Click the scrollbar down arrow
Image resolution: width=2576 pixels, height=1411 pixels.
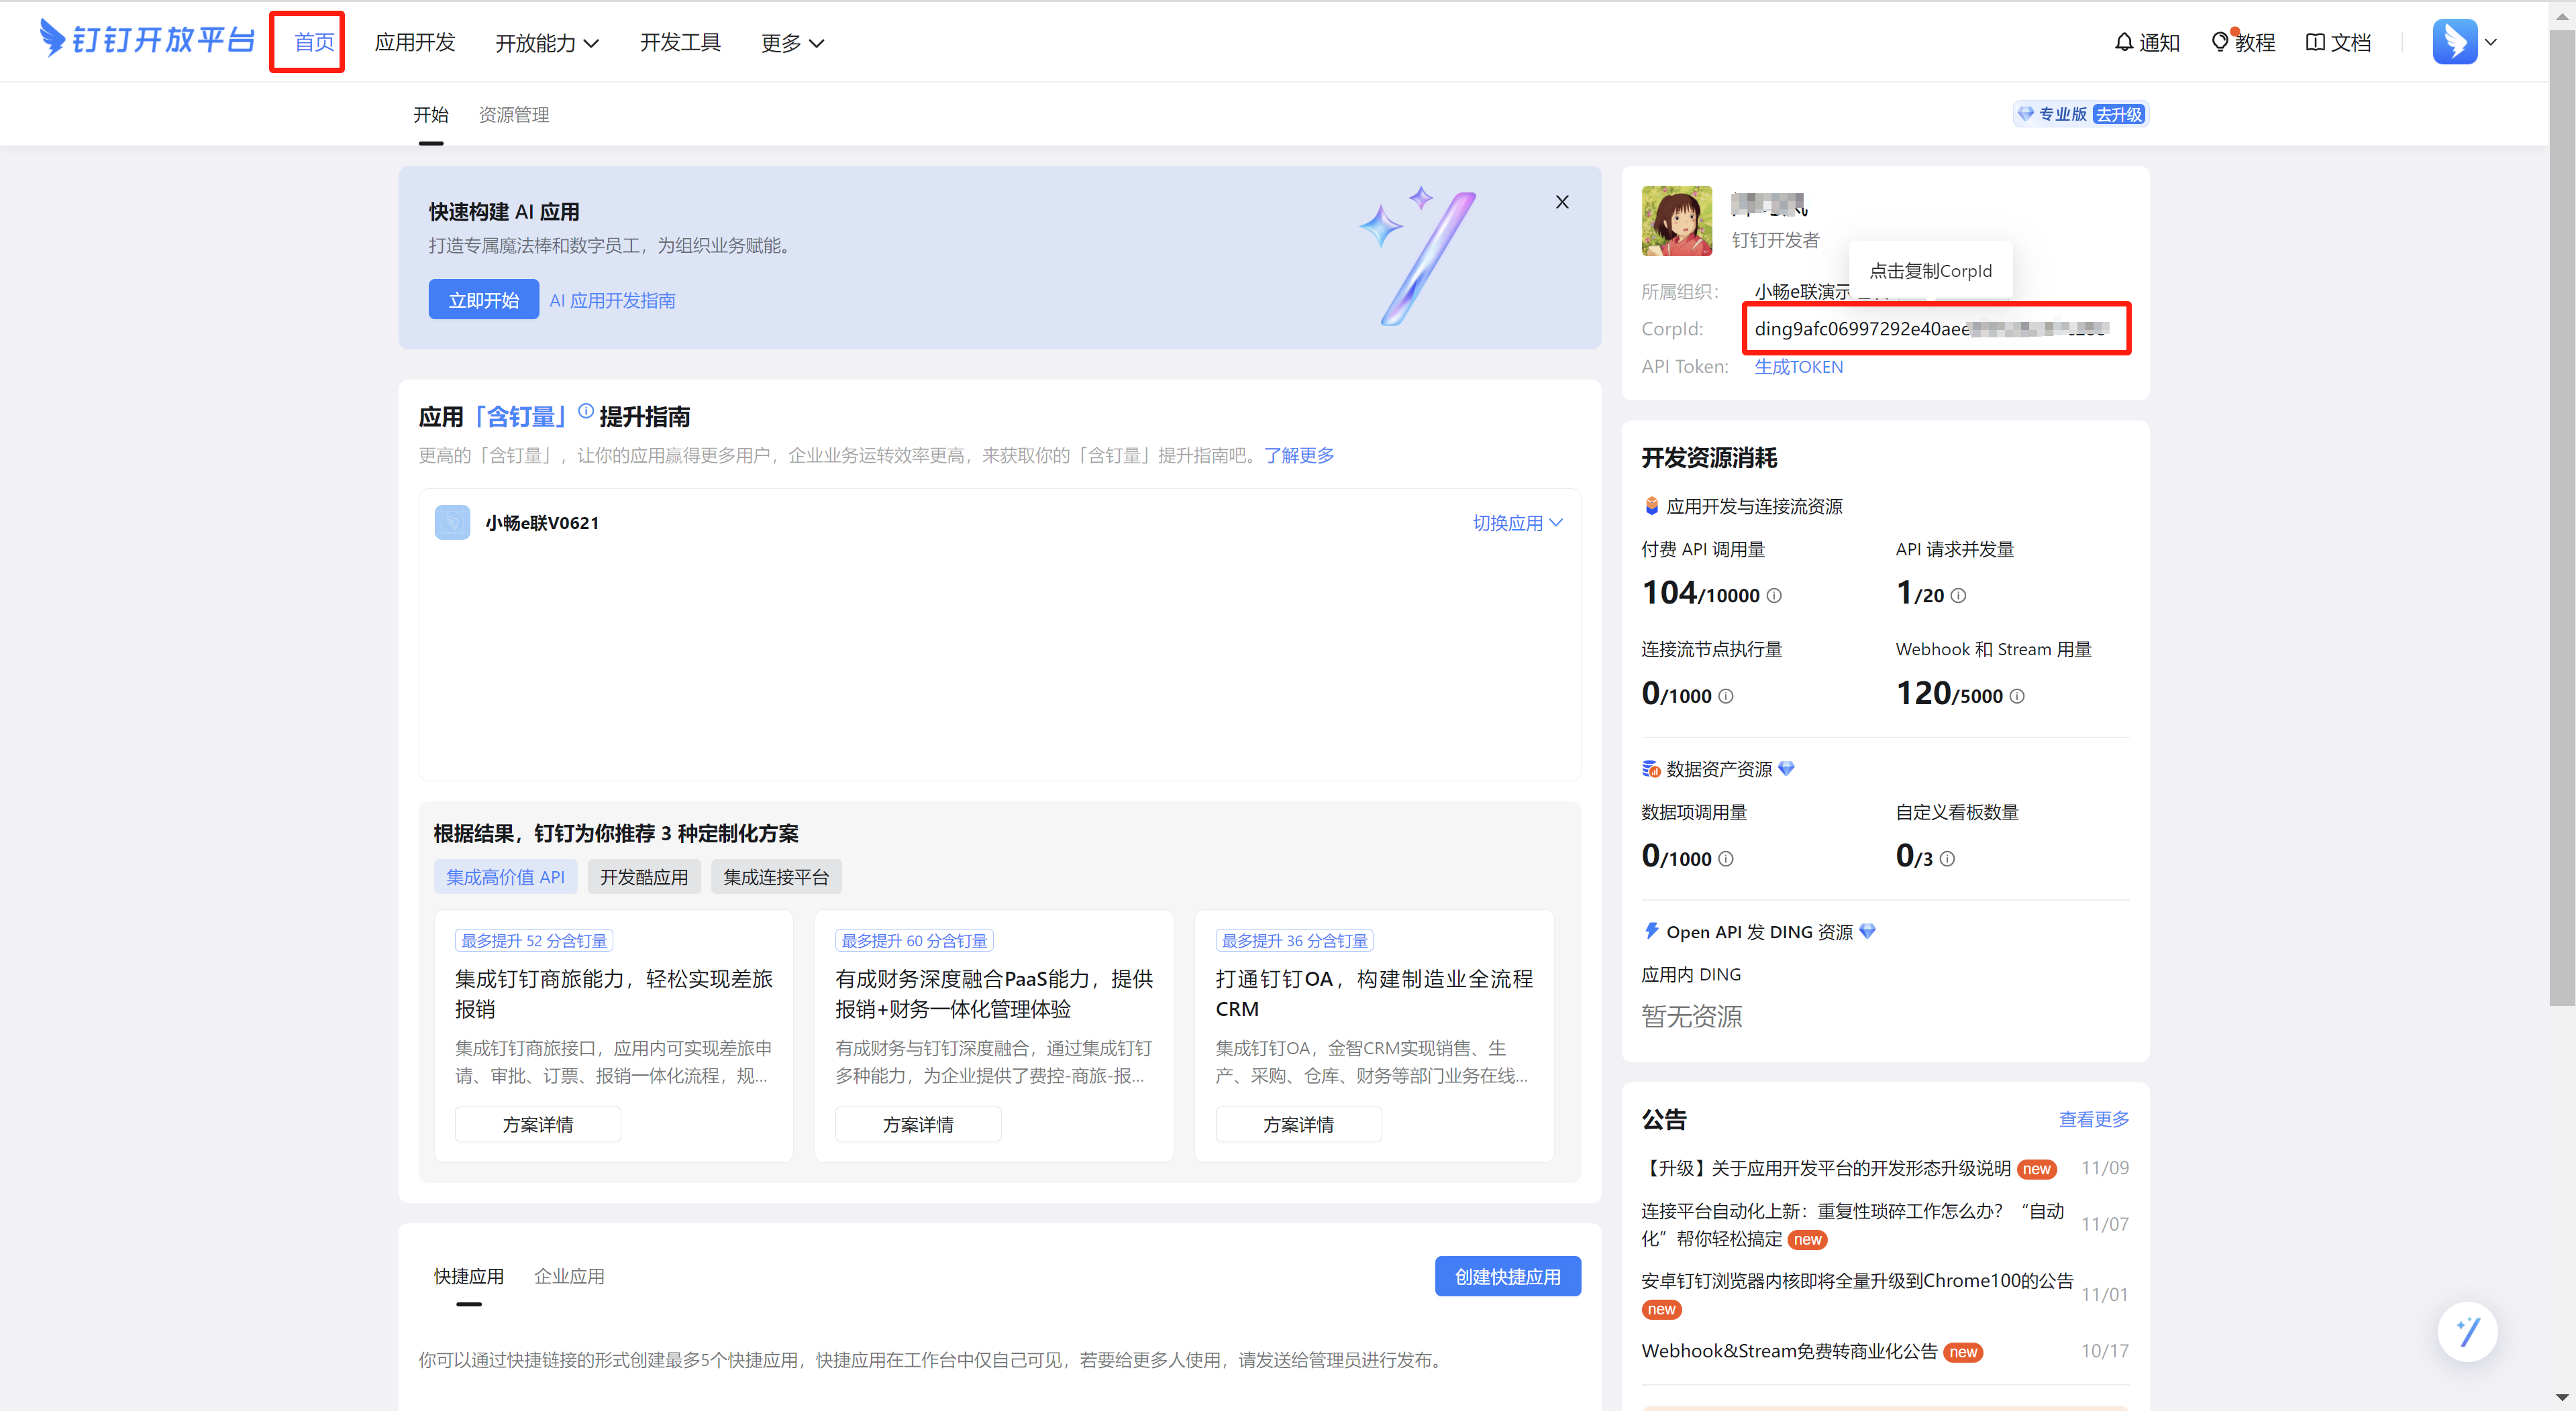2561,1397
